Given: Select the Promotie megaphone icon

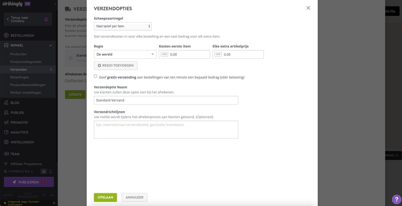Looking at the screenshot, I should [x=5, y=122].
